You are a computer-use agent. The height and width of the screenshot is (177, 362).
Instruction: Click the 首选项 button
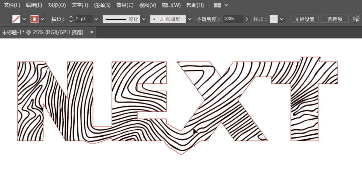click(335, 19)
